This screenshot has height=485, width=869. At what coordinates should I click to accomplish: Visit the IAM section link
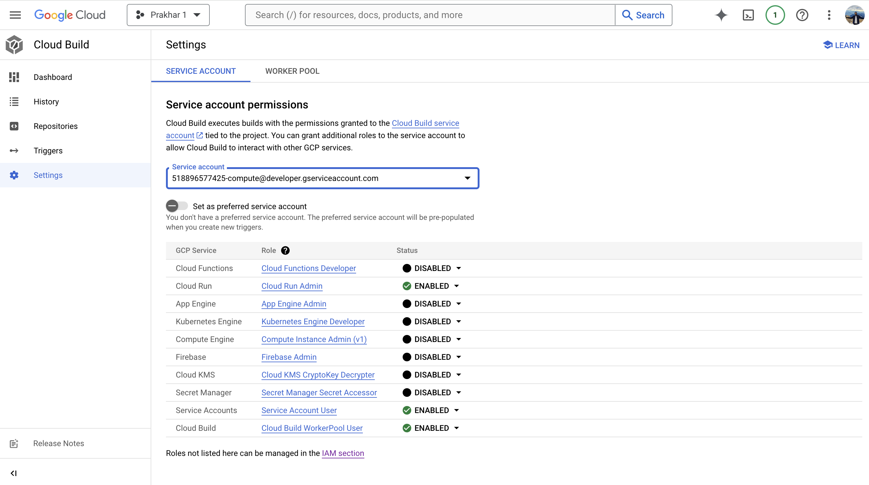coord(343,453)
